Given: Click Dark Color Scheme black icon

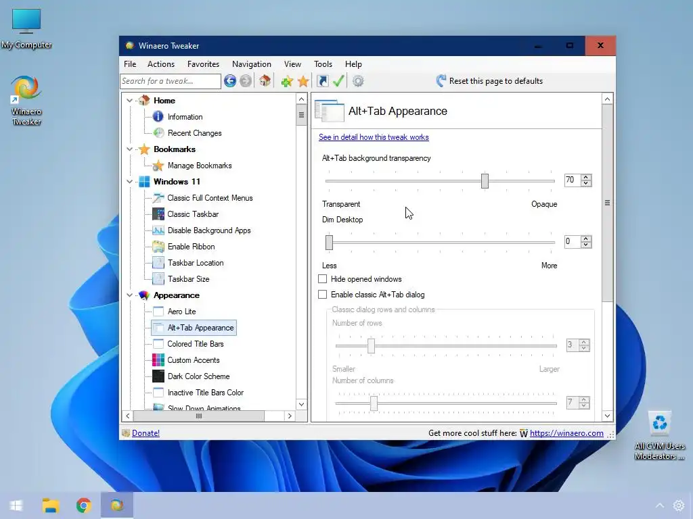Looking at the screenshot, I should pos(158,376).
